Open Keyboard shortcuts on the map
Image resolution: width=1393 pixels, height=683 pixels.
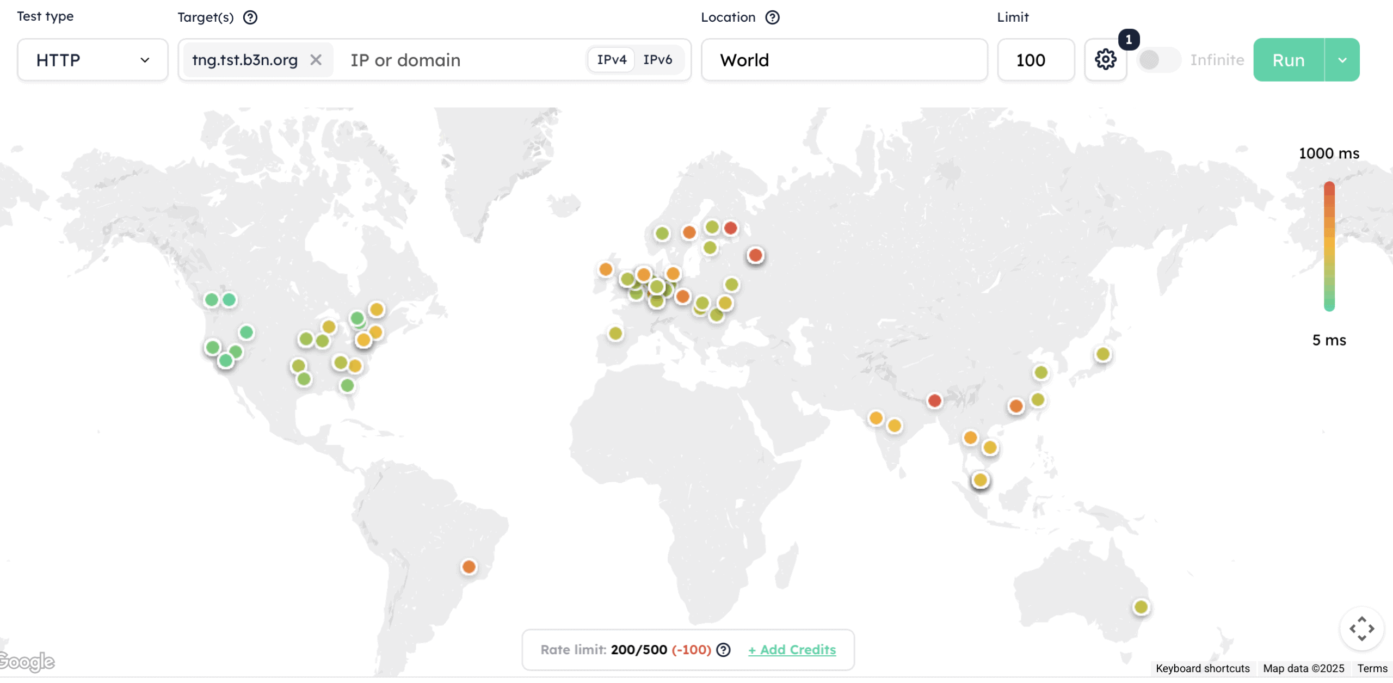(x=1203, y=668)
